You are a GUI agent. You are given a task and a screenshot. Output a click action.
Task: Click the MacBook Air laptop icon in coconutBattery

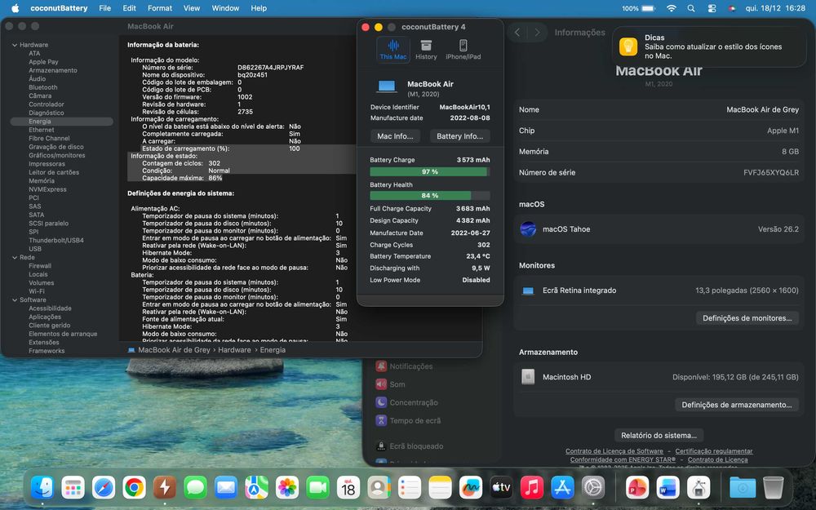click(387, 86)
